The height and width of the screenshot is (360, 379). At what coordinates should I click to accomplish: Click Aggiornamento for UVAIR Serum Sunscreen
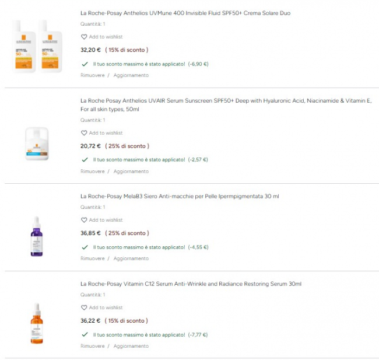click(131, 172)
